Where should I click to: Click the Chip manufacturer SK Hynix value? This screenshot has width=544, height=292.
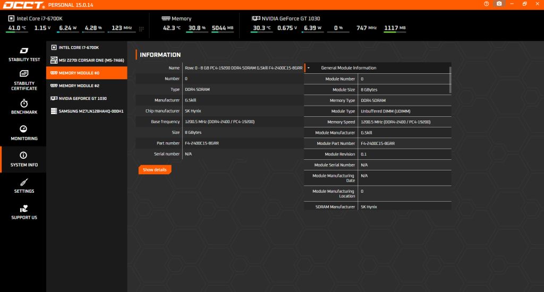(193, 111)
